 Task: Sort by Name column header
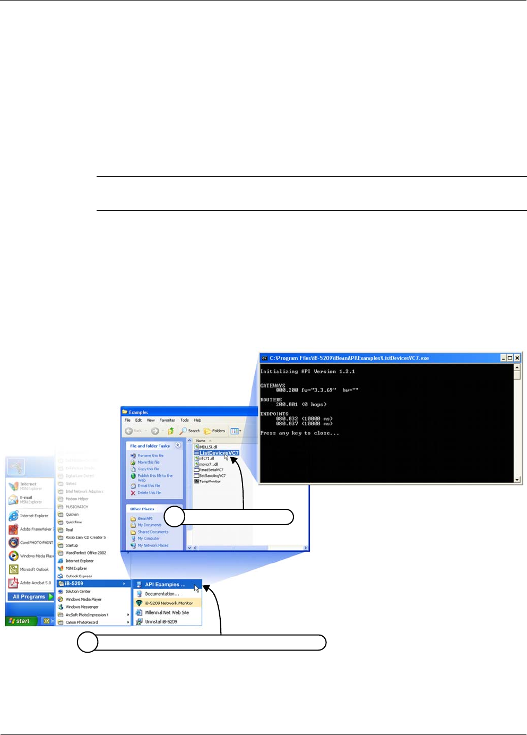click(x=202, y=440)
